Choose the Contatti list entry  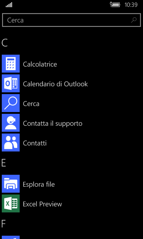35,143
